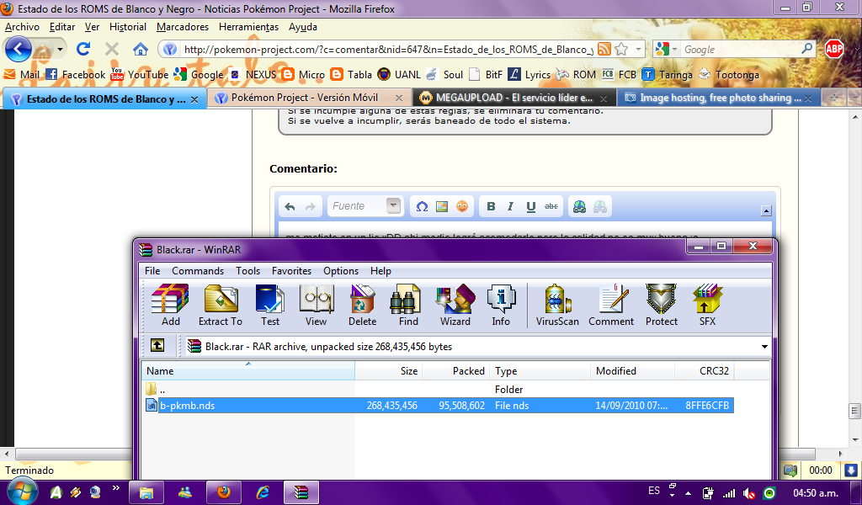Click the Extract To icon in WinRAR
Viewport: 862px width, 505px height.
220,305
